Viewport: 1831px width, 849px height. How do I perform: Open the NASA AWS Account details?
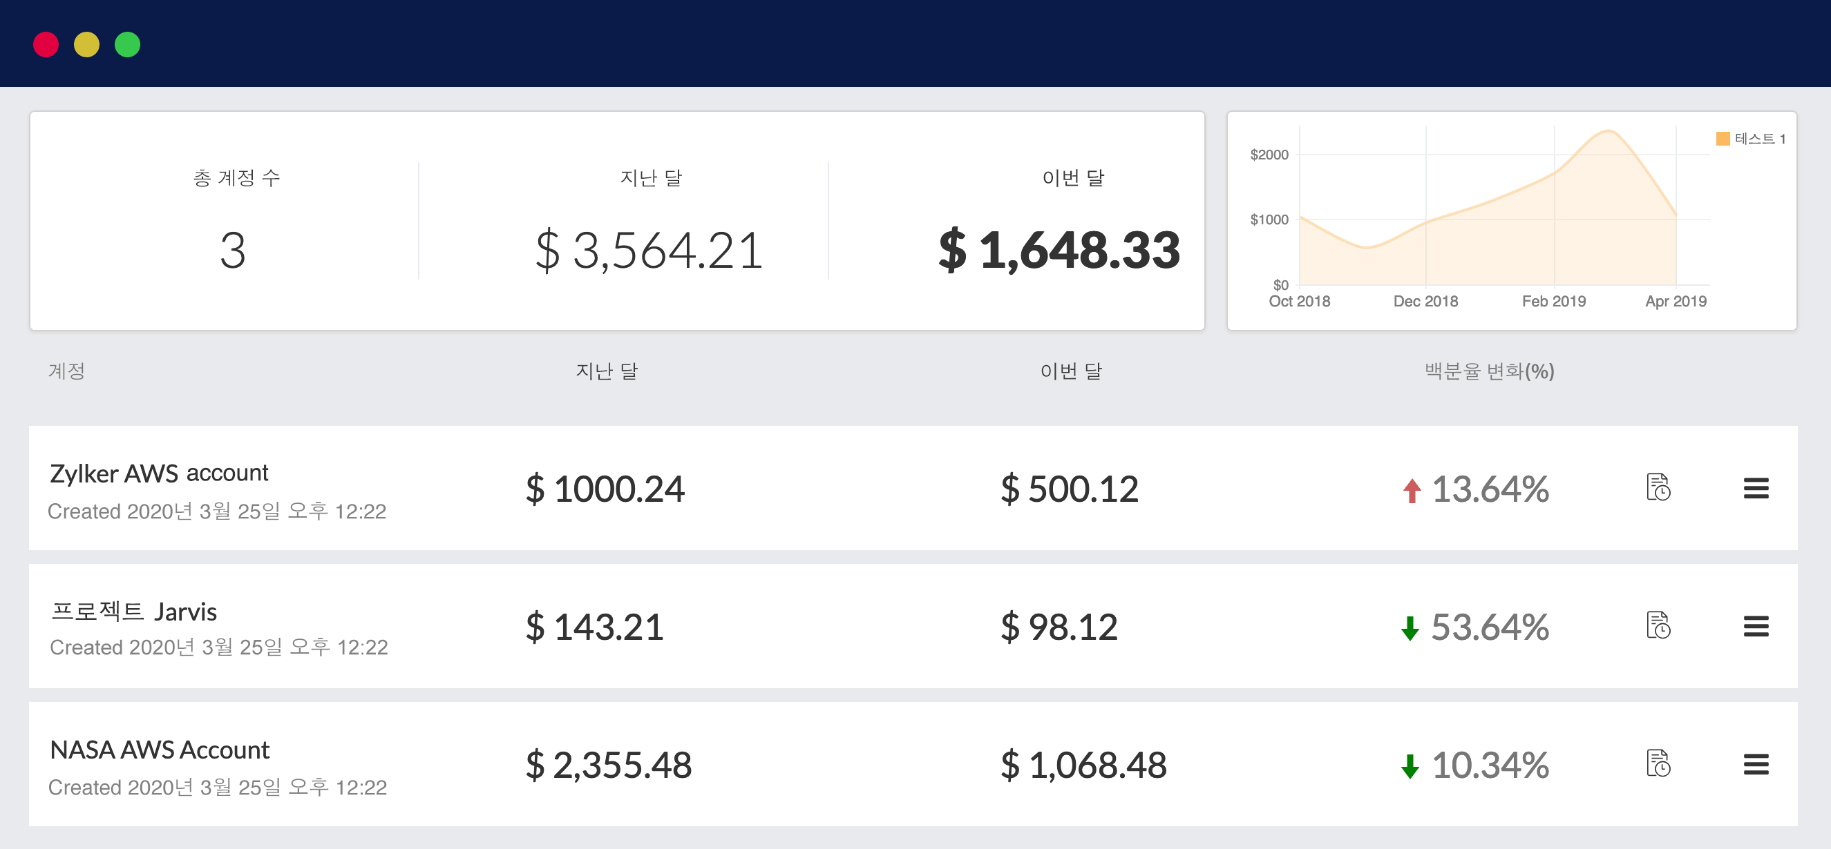coord(160,749)
